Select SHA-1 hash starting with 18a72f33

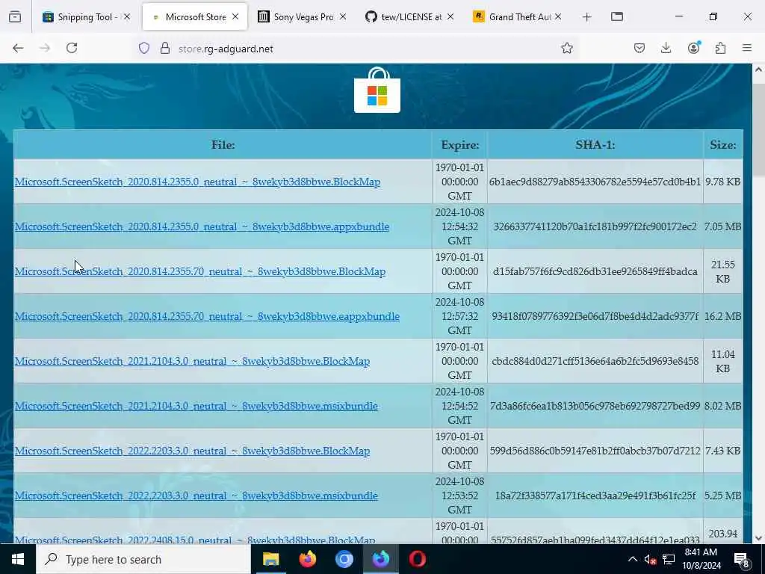[595, 496]
